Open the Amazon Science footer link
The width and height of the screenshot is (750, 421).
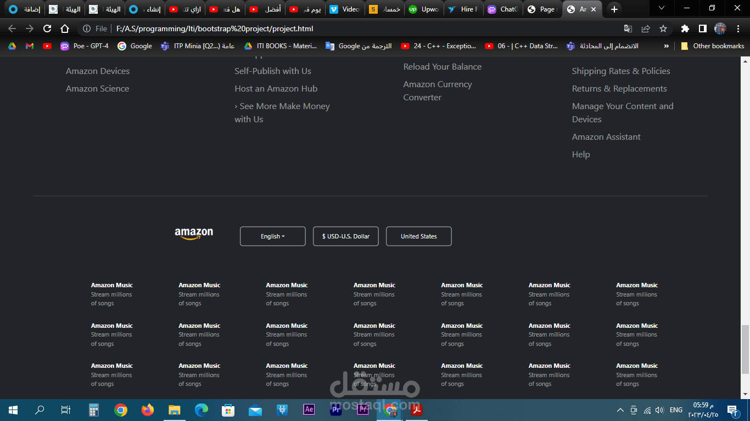pyautogui.click(x=98, y=89)
